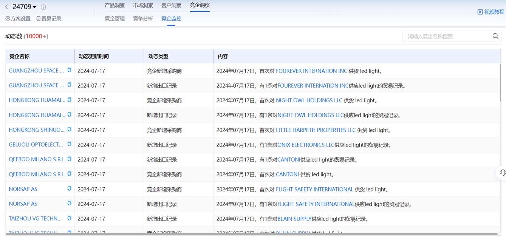Viewport: 506px width, 236px height.
Task: Open FLIGHT SAFETY INTERNATIONAL in 首次对 row
Action: [x=315, y=190]
